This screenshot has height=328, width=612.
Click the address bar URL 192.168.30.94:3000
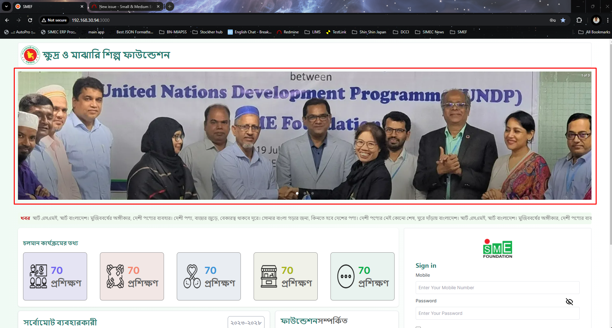(x=91, y=20)
